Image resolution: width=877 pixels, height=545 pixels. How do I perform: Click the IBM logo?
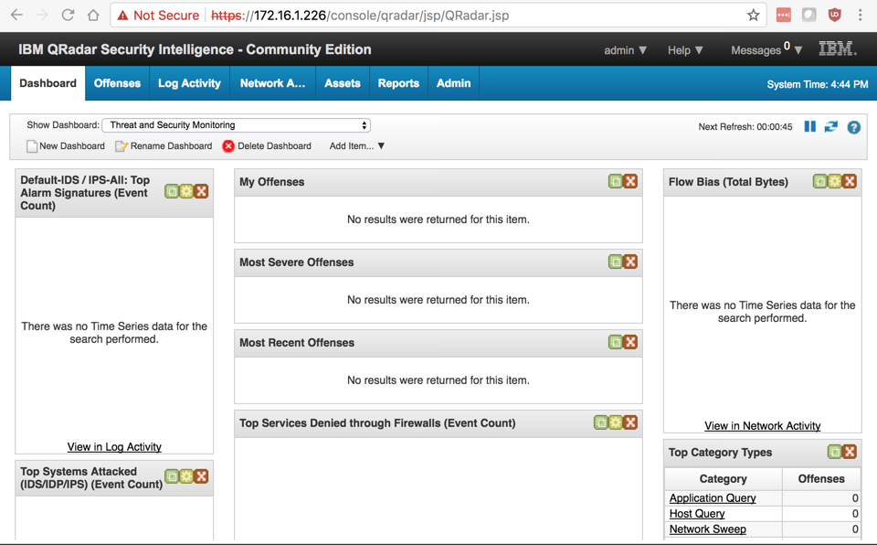click(x=838, y=48)
